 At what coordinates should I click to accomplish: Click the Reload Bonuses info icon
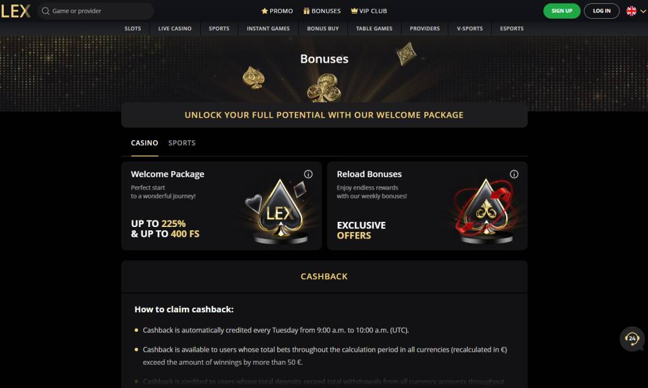(514, 174)
